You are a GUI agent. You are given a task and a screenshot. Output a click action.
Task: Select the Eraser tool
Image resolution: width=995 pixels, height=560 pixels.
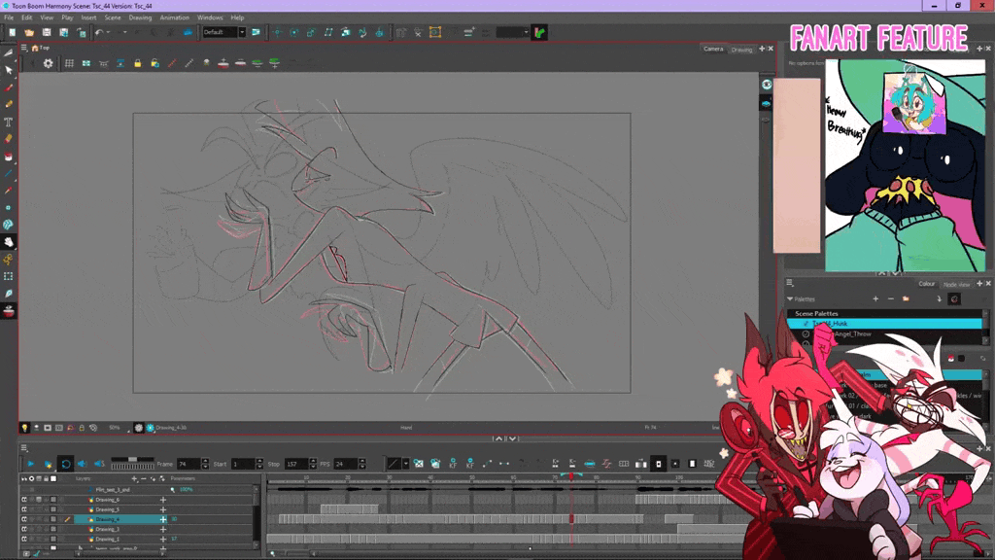(9, 139)
